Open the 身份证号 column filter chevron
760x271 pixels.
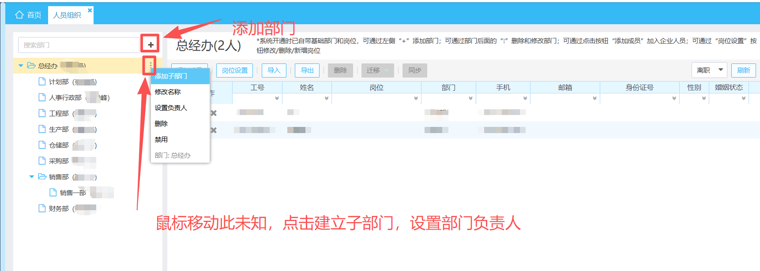click(674, 98)
